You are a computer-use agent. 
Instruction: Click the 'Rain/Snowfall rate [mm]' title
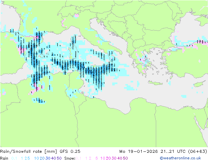(29, 151)
